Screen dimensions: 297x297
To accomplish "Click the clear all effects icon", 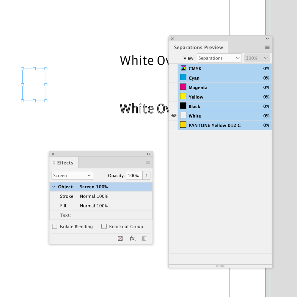I will [120, 238].
